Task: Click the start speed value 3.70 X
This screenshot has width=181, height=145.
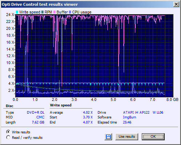Action: pyautogui.click(x=88, y=117)
